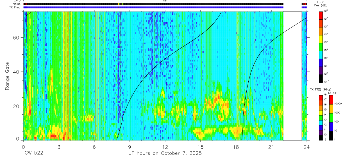Pick the top red segment of Pwr colorbar
This screenshot has width=345, height=159.
[x=321, y=15]
